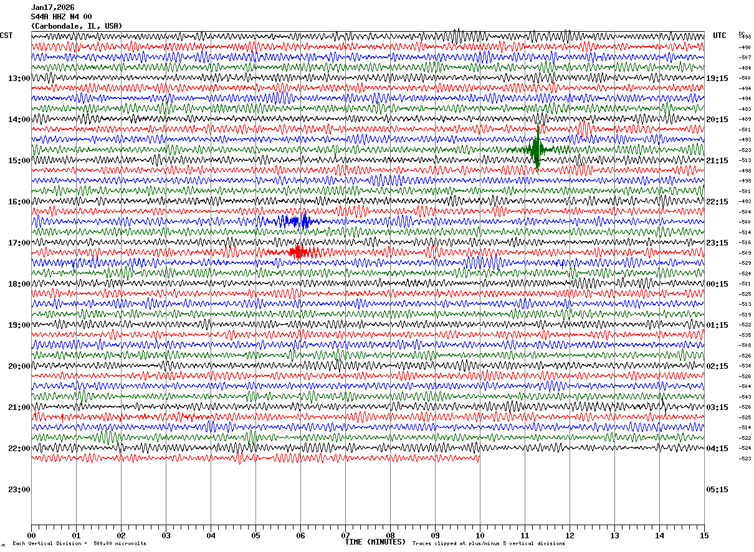Click minute tick label 05 on axis
This screenshot has height=552, width=754.
255,536
